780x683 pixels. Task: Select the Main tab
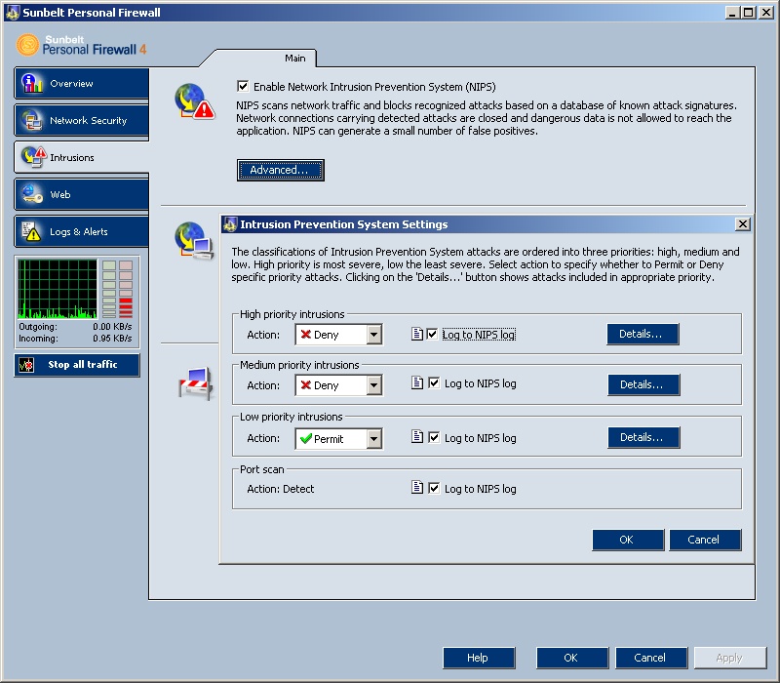(x=294, y=59)
